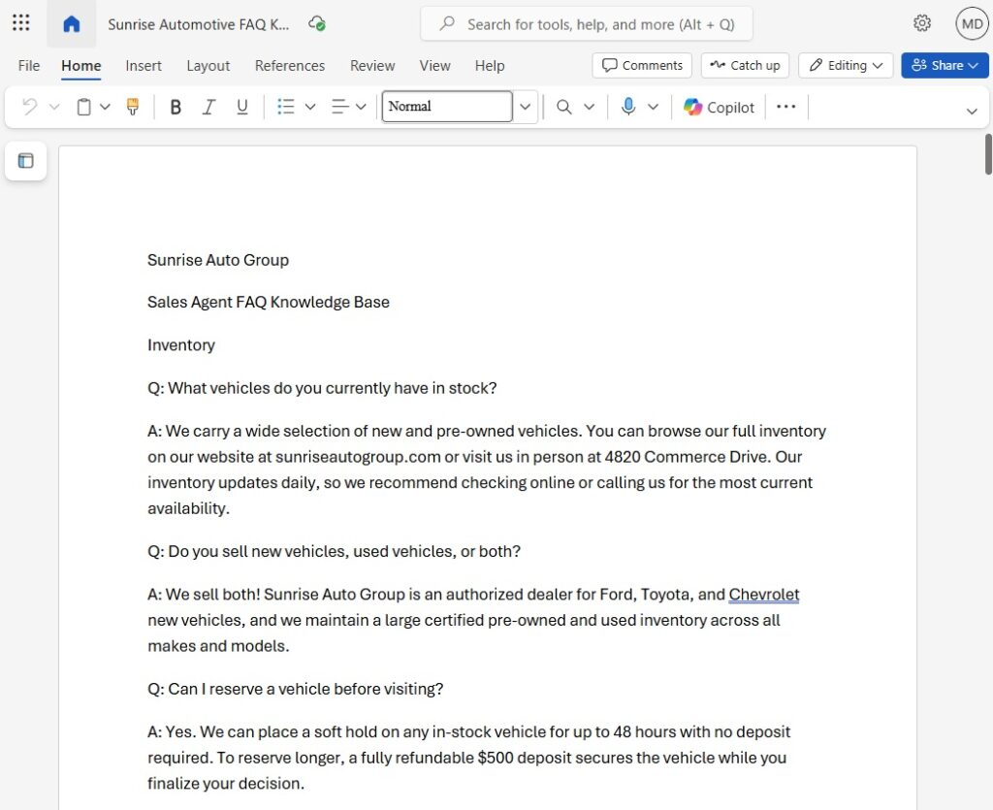Open the Comments button
The width and height of the screenshot is (993, 810).
(x=642, y=65)
